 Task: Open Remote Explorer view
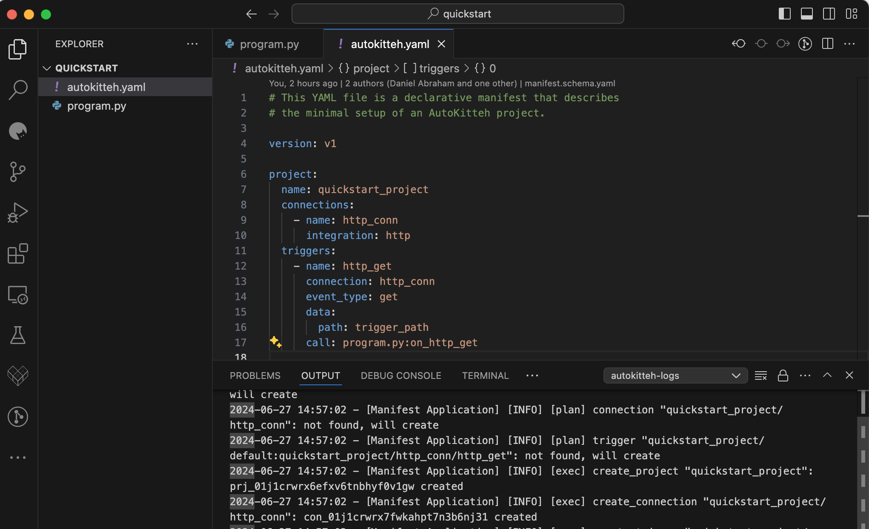coord(18,294)
